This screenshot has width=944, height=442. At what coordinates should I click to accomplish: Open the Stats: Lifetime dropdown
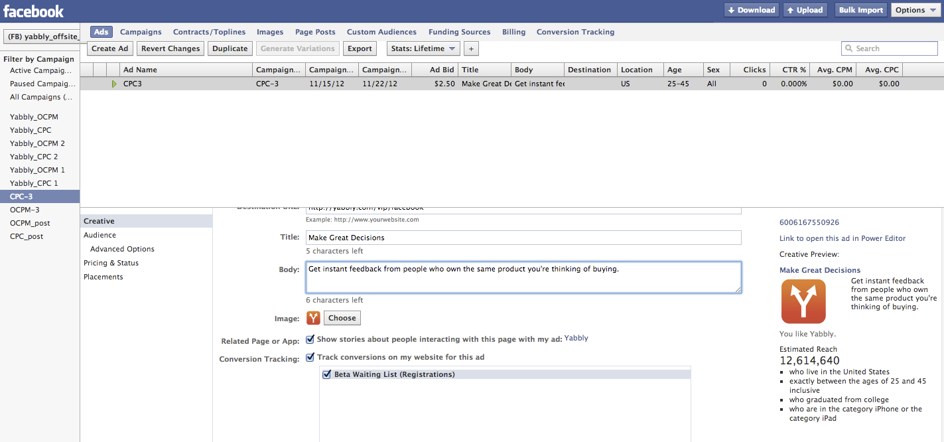[423, 48]
